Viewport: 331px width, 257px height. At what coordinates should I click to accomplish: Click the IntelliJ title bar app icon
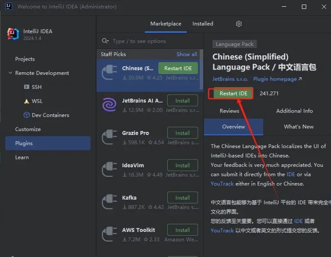(9, 6)
